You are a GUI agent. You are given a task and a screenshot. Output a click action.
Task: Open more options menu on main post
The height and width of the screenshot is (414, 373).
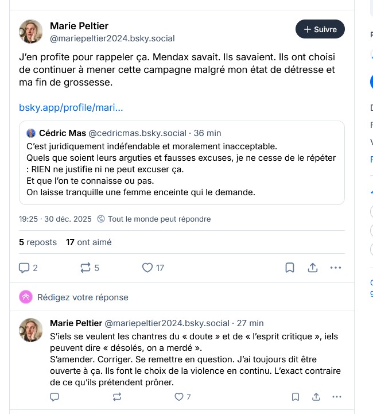pos(336,268)
